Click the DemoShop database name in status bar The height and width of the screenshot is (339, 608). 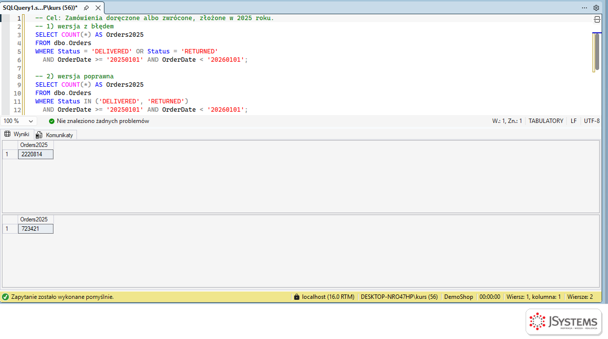click(458, 297)
